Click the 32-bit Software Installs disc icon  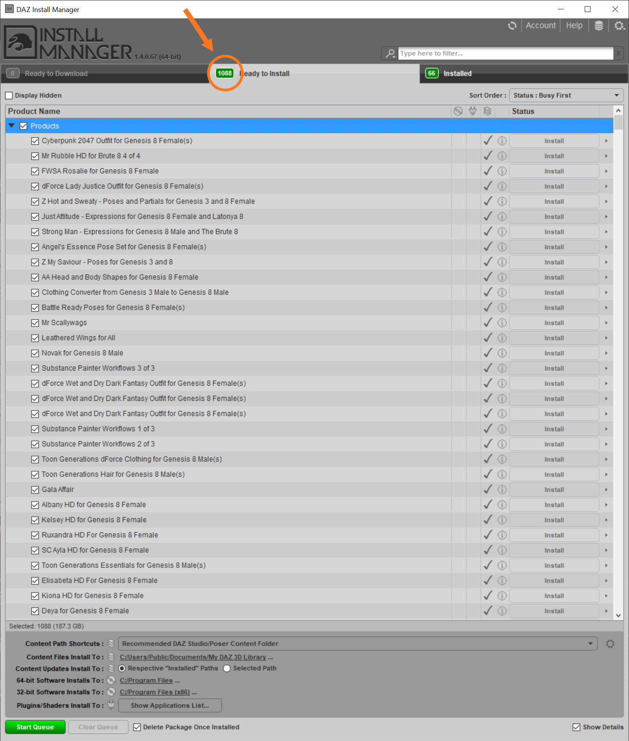point(111,692)
